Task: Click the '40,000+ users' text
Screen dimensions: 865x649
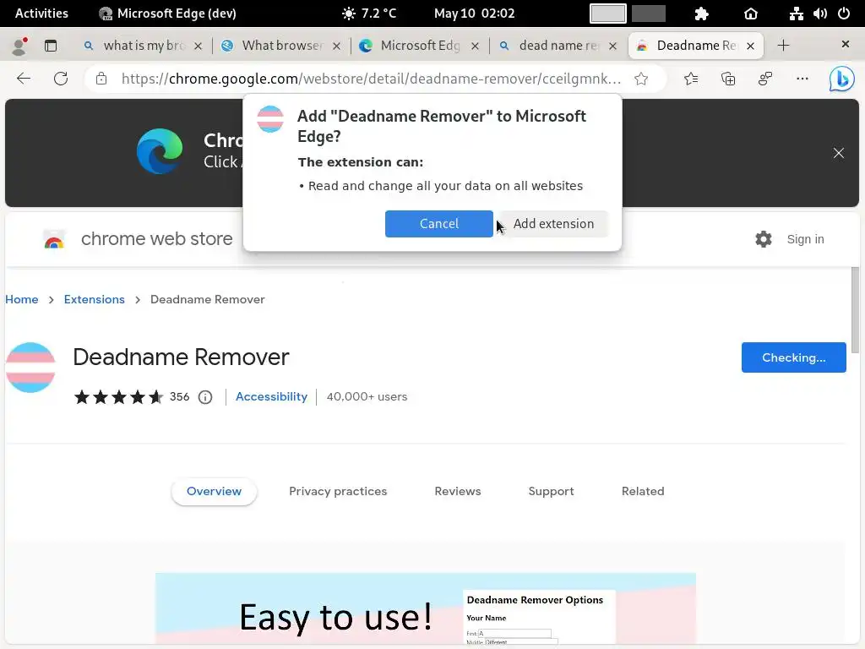Action: (367, 397)
